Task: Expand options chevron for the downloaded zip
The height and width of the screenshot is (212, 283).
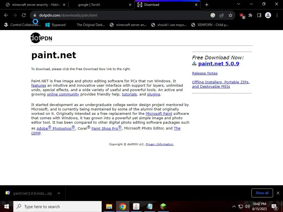Action: [x=59, y=193]
